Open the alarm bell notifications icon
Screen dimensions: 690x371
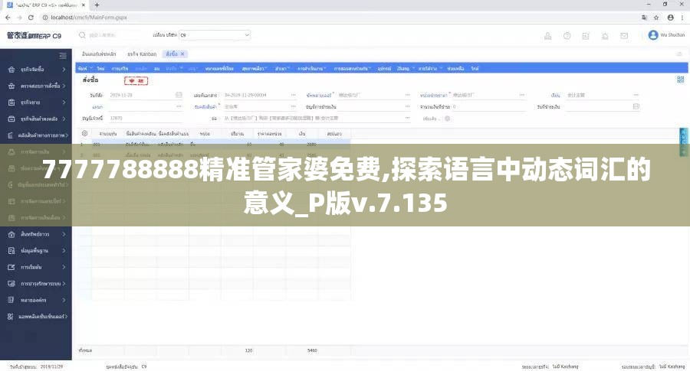606,36
